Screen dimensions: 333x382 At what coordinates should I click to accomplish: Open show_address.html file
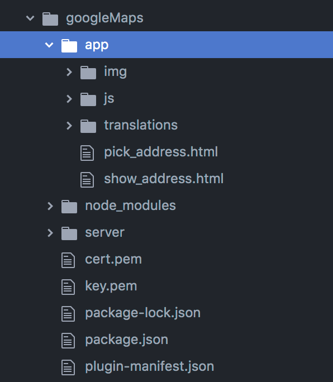[164, 179]
